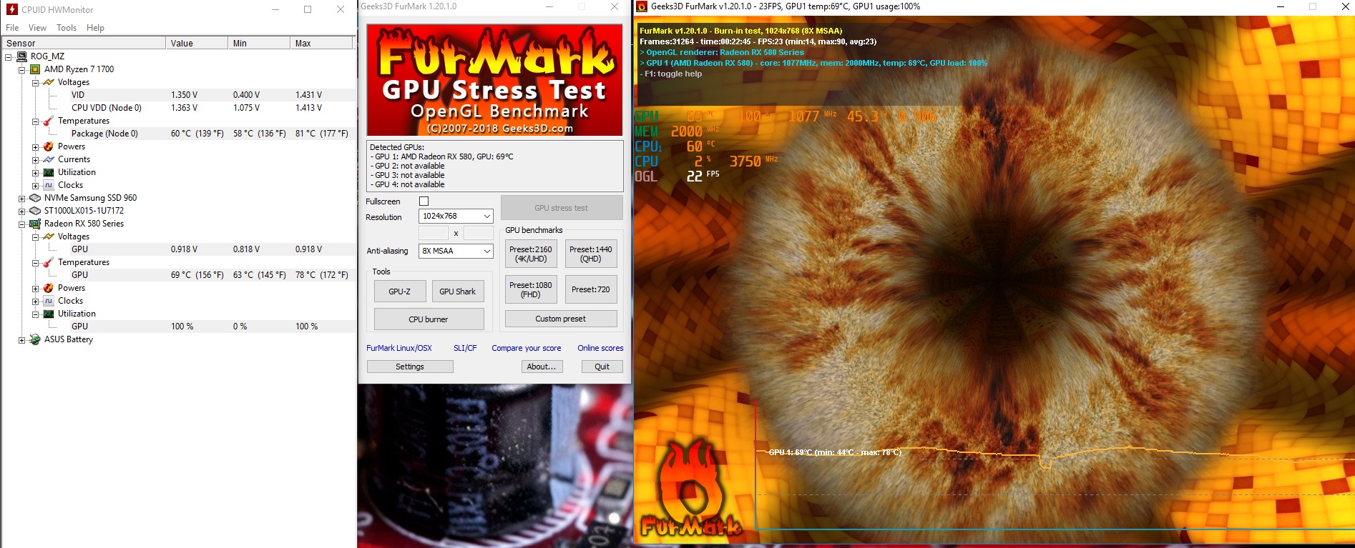Viewport: 1355px width, 548px height.
Task: Click the Ryzen Voltages icon
Action: (49, 82)
